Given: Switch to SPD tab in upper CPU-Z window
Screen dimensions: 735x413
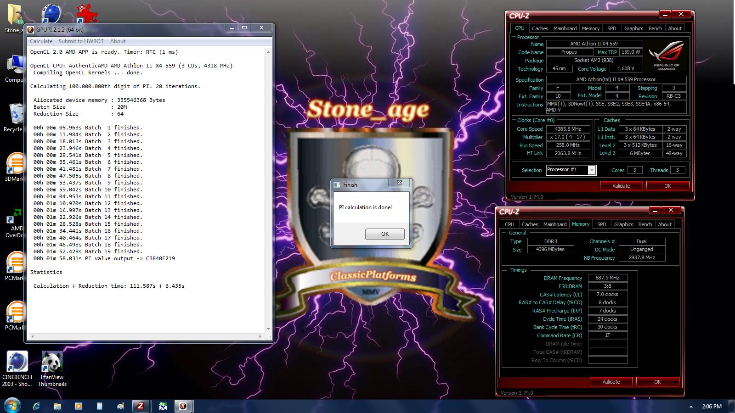Looking at the screenshot, I should [611, 28].
